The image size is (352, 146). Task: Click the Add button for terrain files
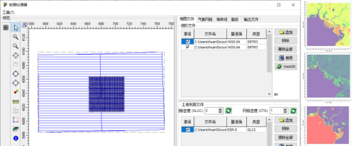click(x=286, y=32)
